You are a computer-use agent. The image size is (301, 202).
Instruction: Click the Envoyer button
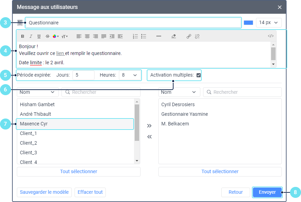pyautogui.click(x=267, y=192)
